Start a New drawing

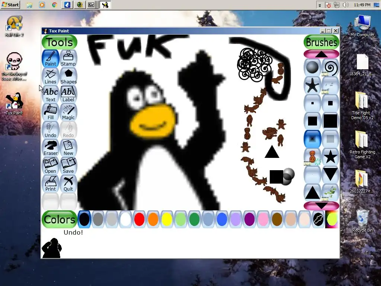click(x=68, y=148)
